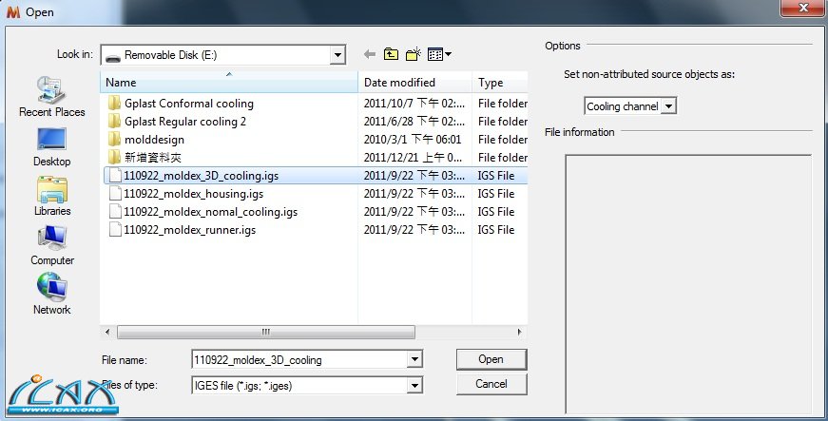Click the horizontal scrollbar thumb

(265, 332)
